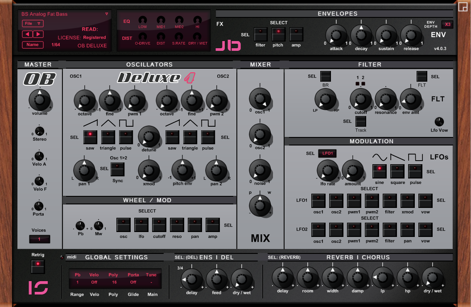Click the S.RATE distortion knob
Image resolution: width=471 pixels, height=307 pixels.
point(179,37)
